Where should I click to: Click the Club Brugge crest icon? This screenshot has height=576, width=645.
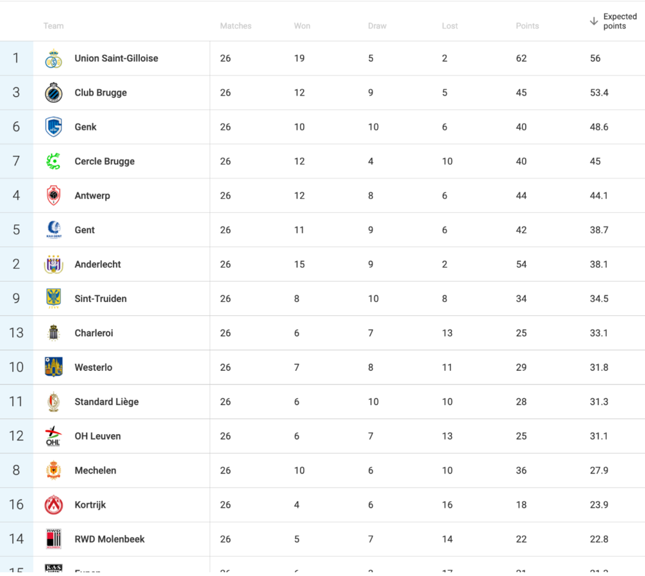(54, 93)
